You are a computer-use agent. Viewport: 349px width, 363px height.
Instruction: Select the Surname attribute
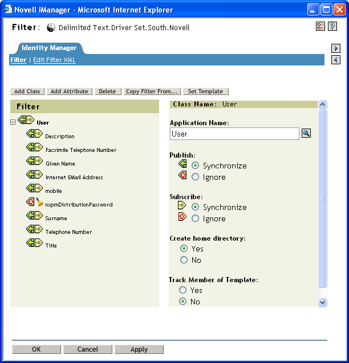pos(56,218)
